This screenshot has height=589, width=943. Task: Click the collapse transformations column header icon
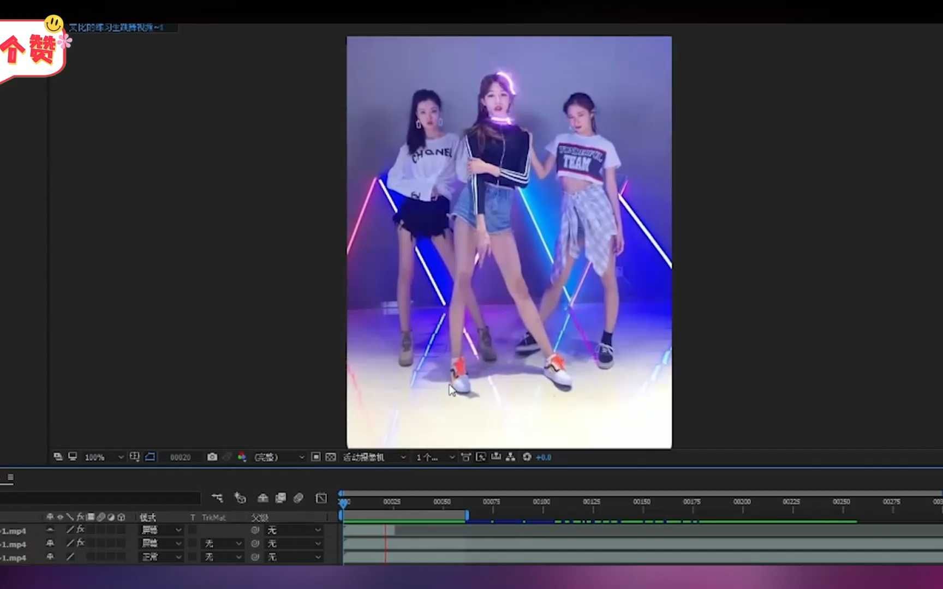(x=60, y=516)
